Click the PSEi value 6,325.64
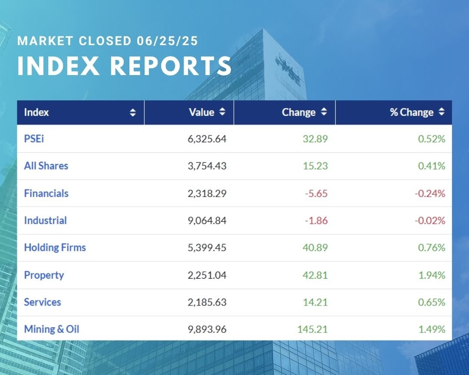 coord(207,139)
